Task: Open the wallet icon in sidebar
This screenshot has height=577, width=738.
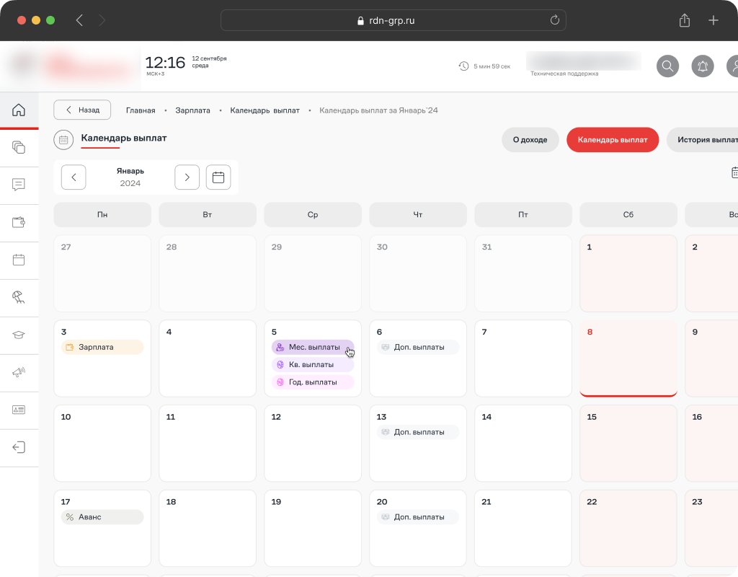Action: tap(19, 222)
